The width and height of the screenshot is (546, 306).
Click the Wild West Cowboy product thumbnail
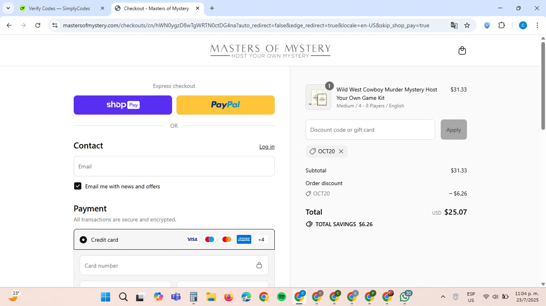click(x=318, y=97)
